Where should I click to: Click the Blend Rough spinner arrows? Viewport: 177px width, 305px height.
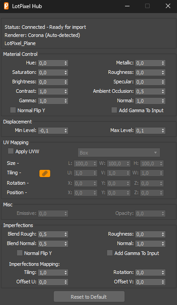[66, 234]
